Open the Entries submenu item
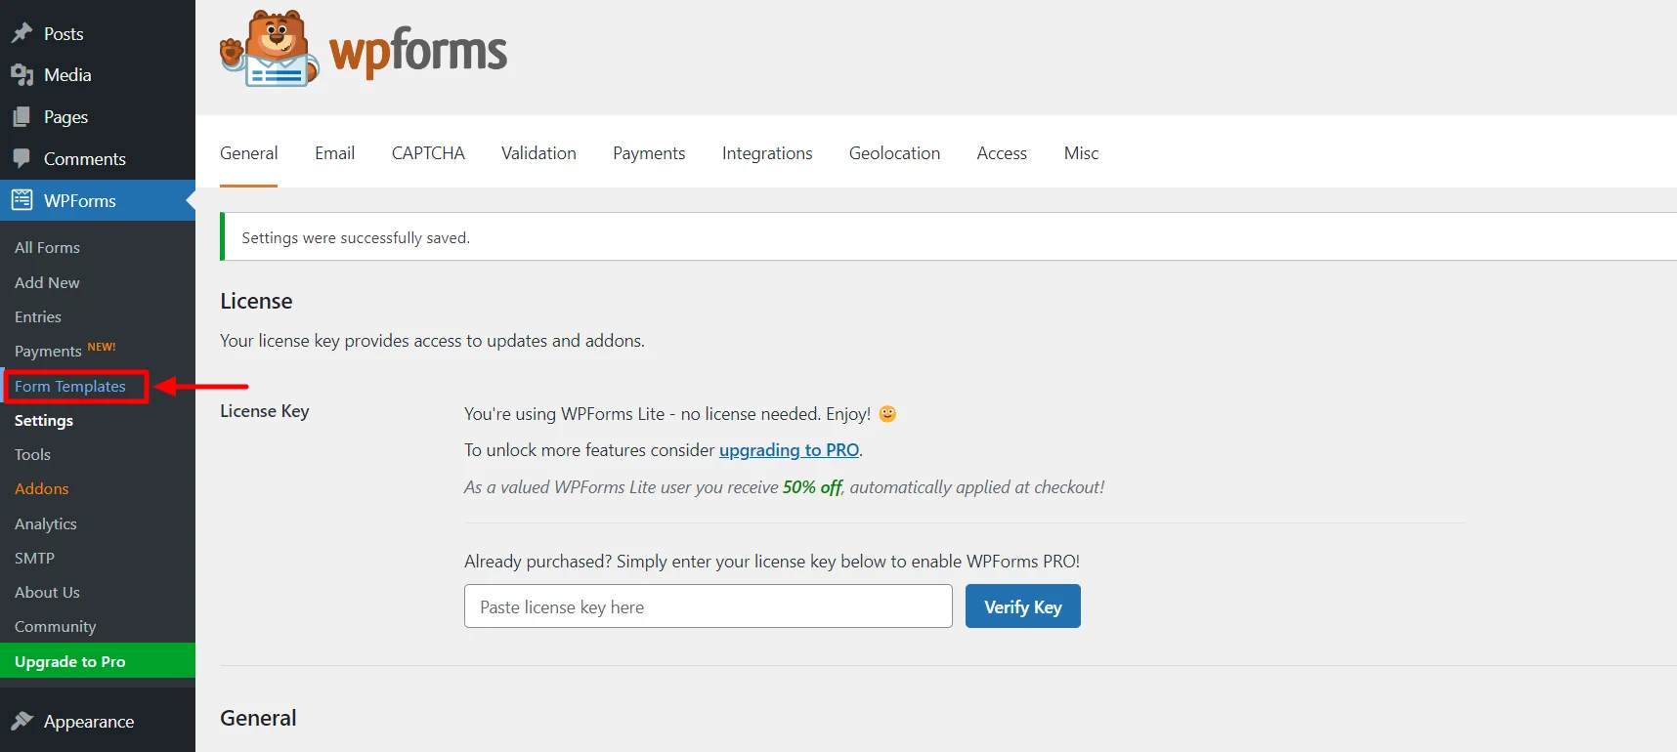The width and height of the screenshot is (1677, 752). coord(38,316)
